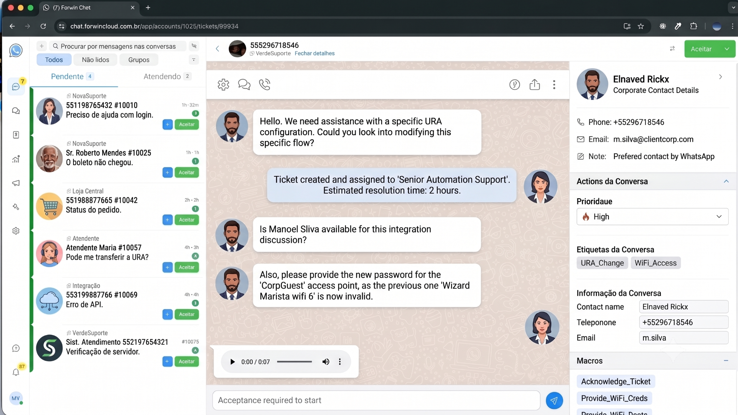The width and height of the screenshot is (738, 415).
Task: Click the Forwin Chat logo
Action: point(16,50)
